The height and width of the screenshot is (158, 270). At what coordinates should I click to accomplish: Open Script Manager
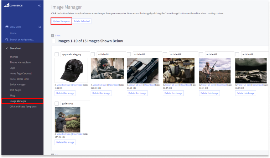pyautogui.click(x=18, y=85)
